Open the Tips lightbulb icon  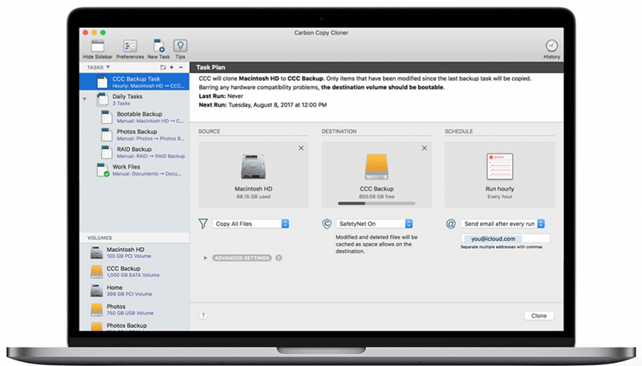pos(180,46)
